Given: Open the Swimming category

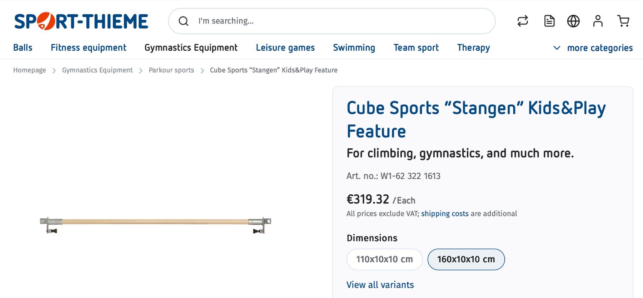Looking at the screenshot, I should tap(354, 48).
